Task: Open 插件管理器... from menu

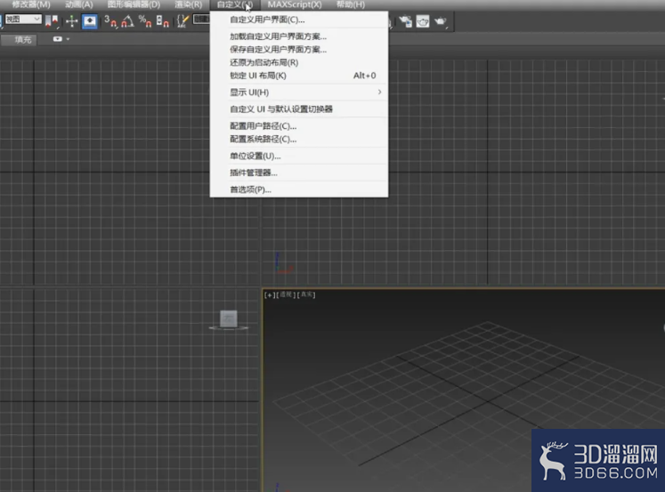Action: [x=299, y=173]
